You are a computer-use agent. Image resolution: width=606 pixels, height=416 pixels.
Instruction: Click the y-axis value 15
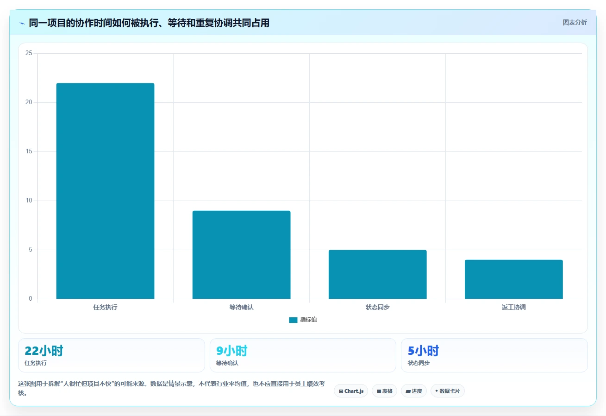click(29, 151)
